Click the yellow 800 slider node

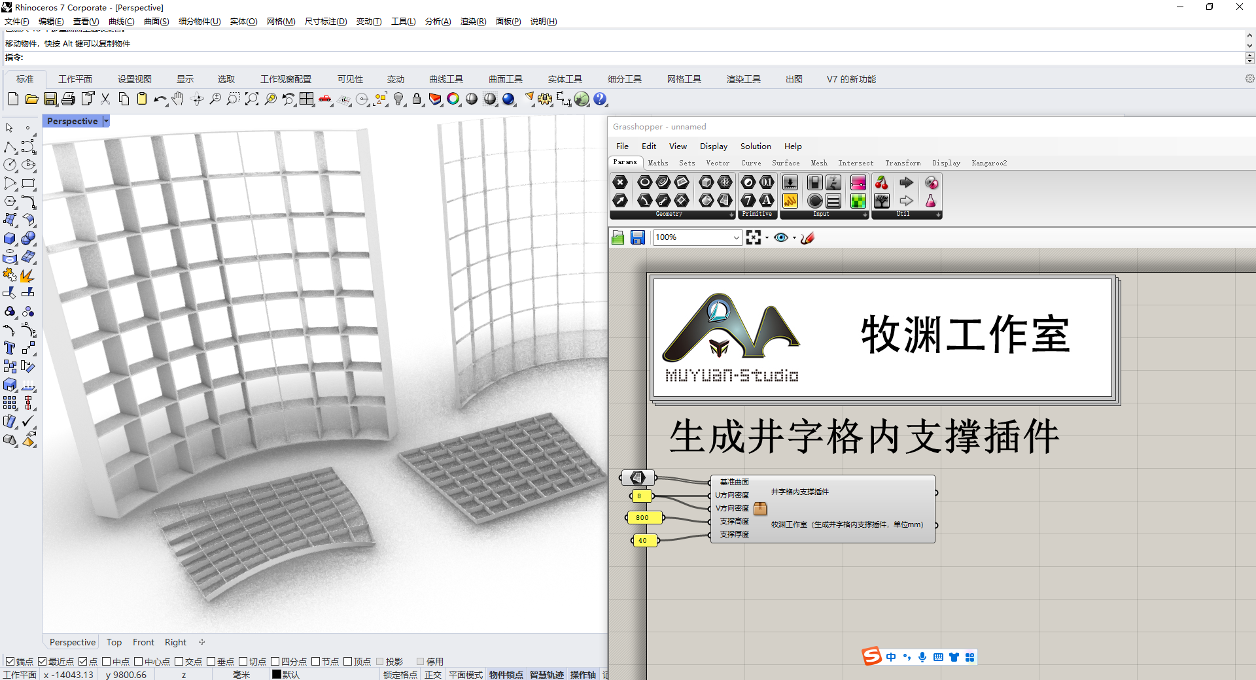pos(644,517)
